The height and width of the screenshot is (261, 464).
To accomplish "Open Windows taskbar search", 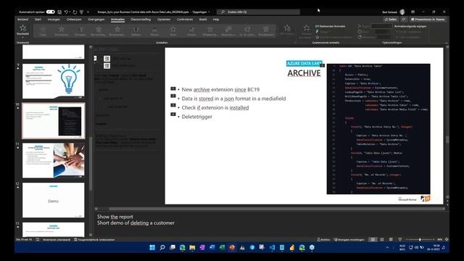I will [x=162, y=247].
